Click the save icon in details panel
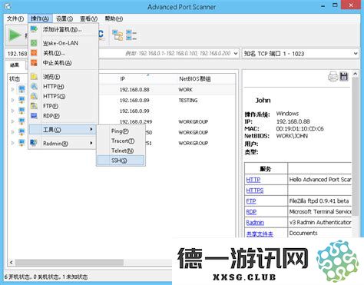Viewport: 364px width, 285px height. point(344,77)
